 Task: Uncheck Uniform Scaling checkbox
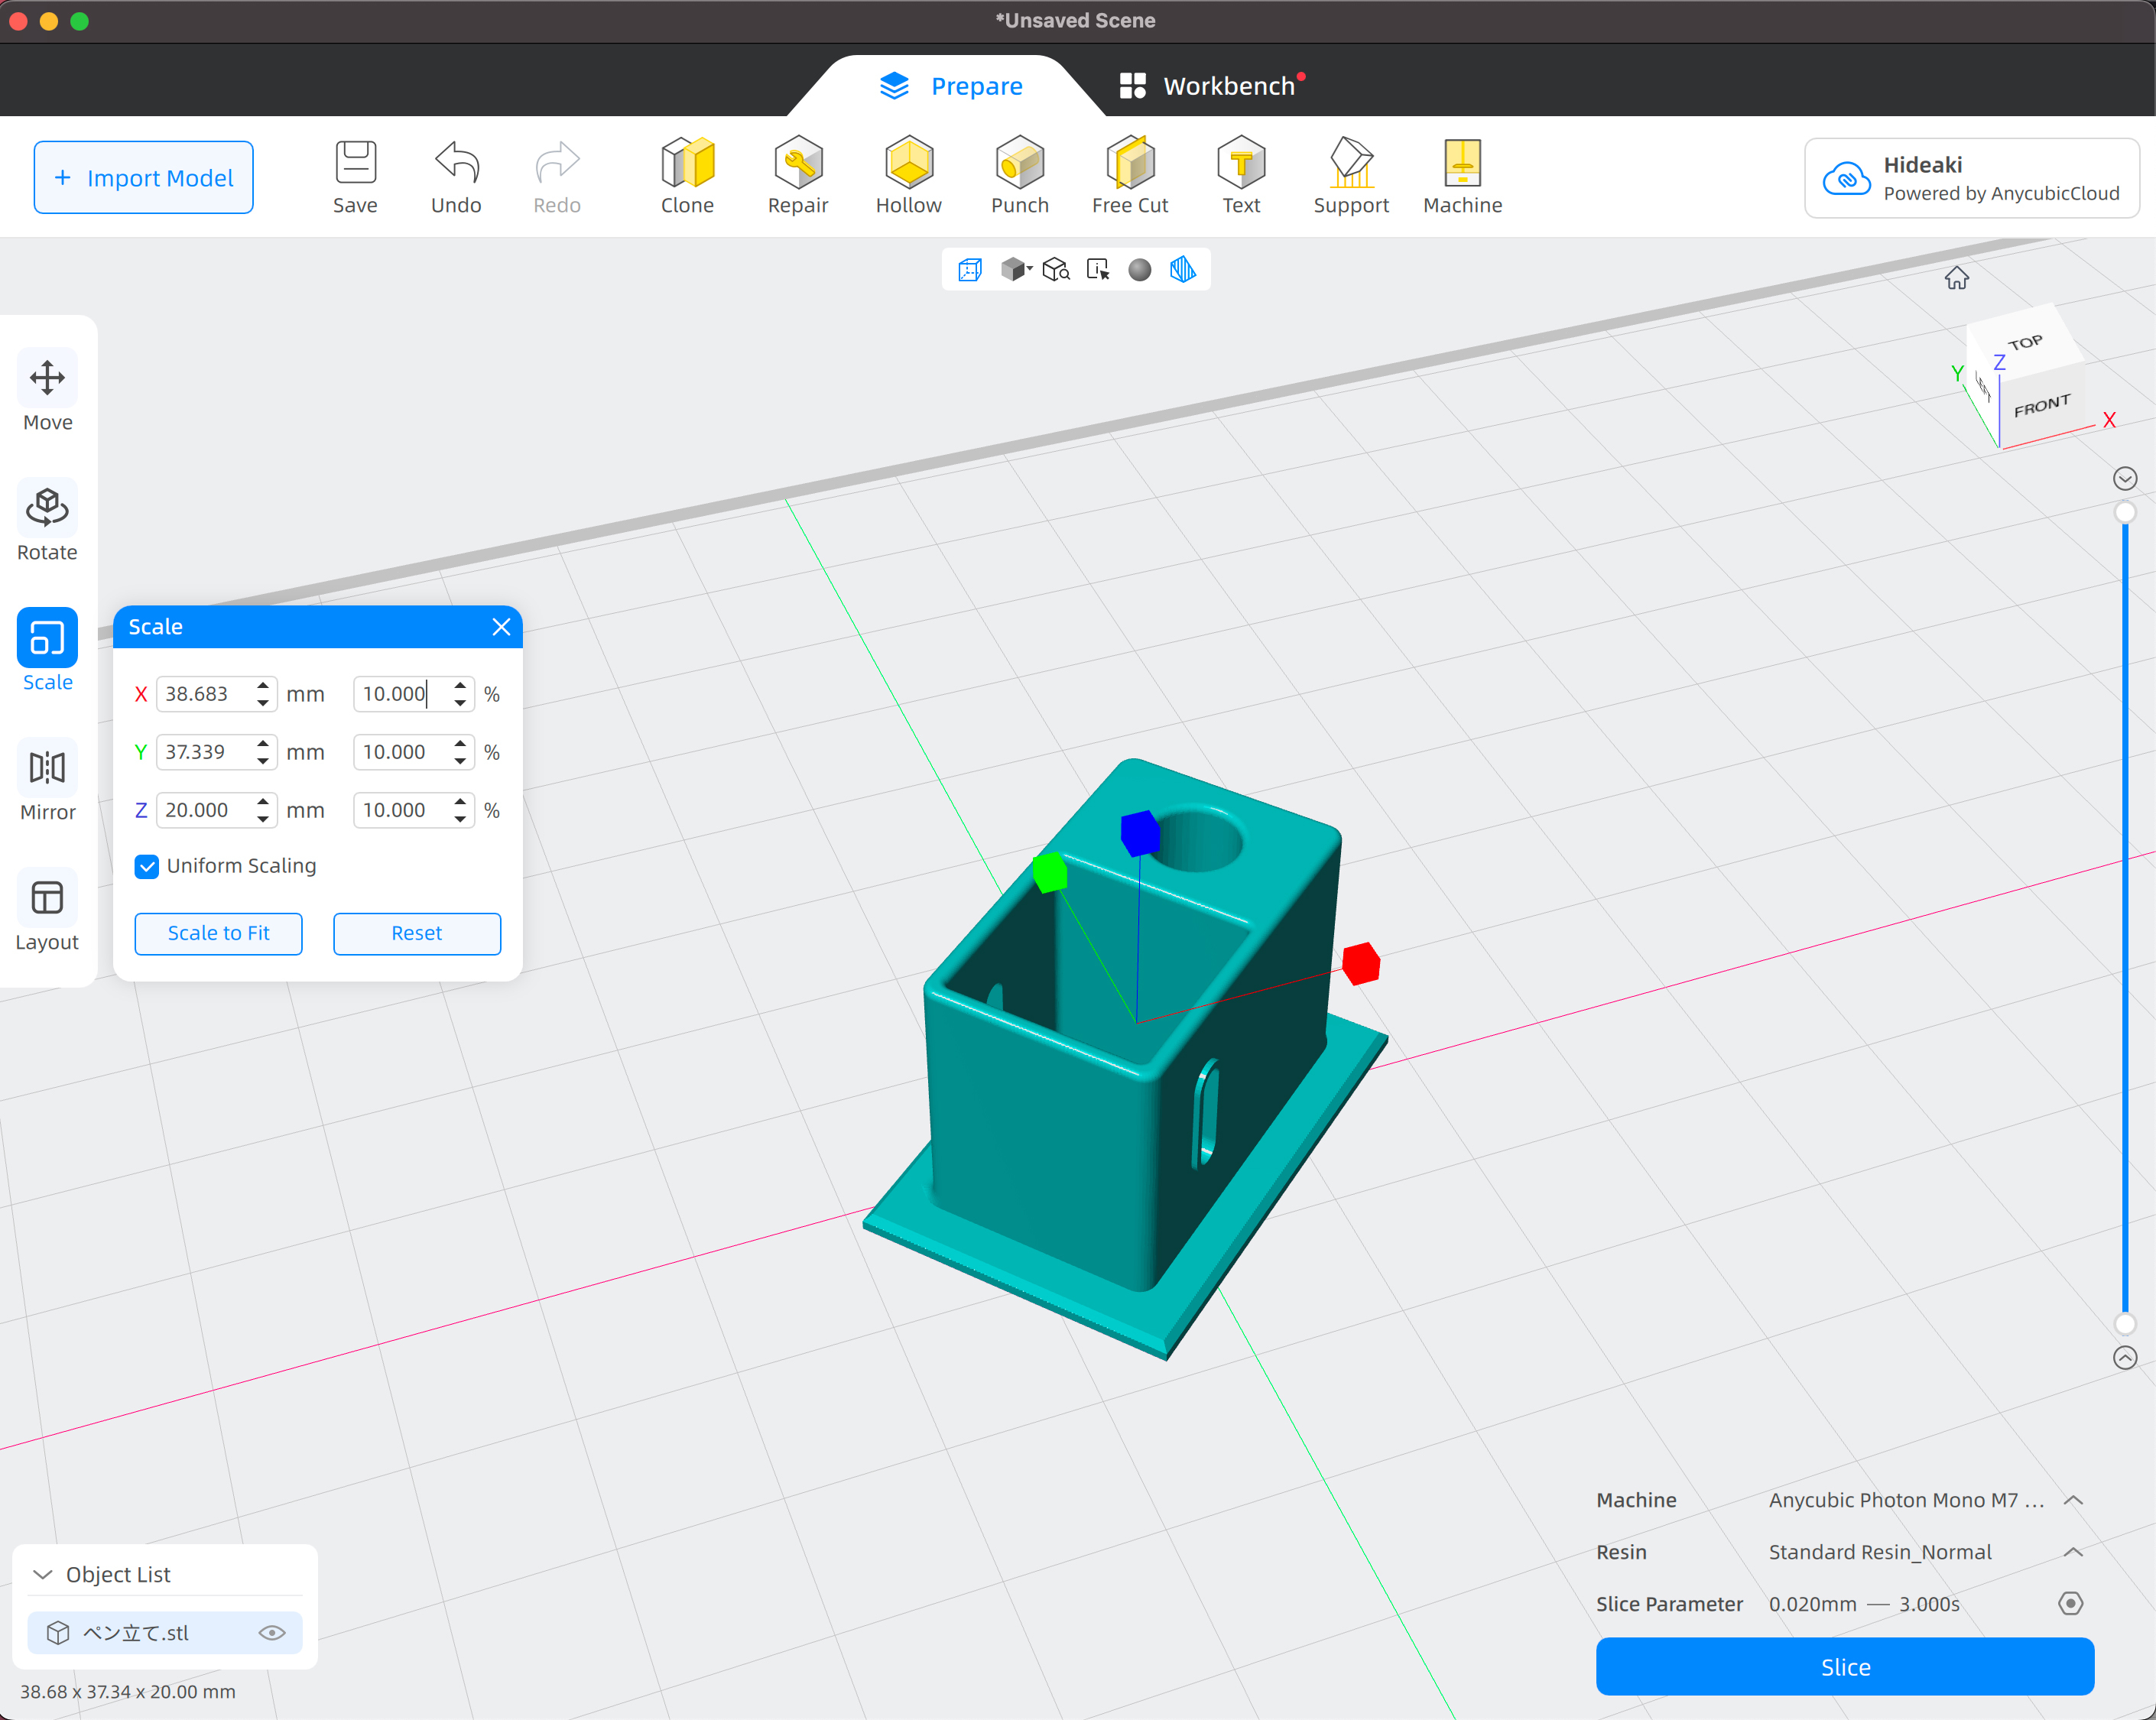coord(147,866)
